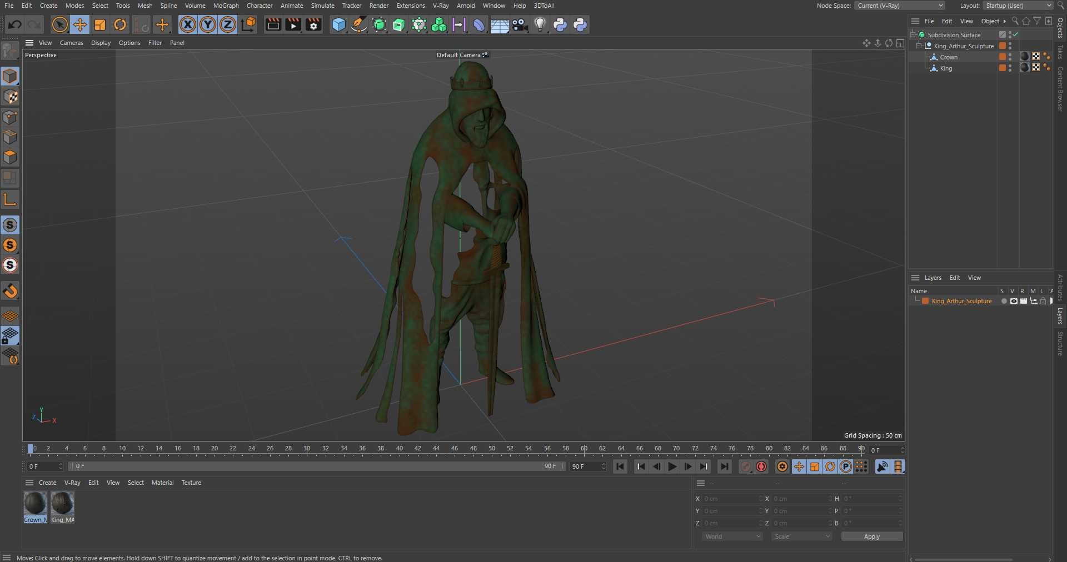This screenshot has height=562, width=1067.
Task: Open Edit Render Settings icon
Action: [x=313, y=24]
